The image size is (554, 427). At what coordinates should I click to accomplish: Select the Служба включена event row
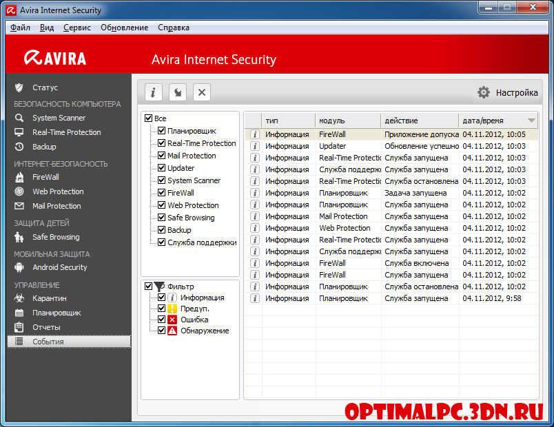pos(391,263)
